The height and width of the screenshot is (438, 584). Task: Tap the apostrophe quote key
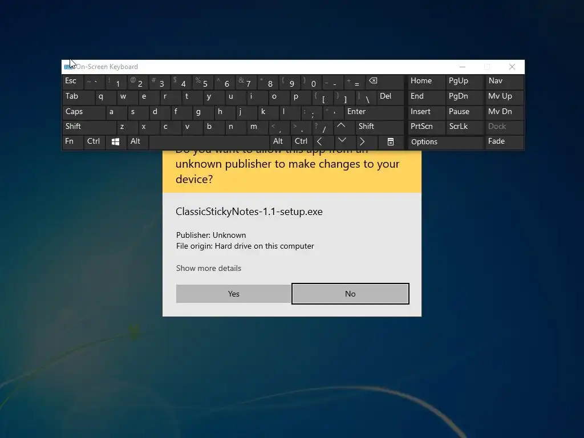tap(333, 112)
